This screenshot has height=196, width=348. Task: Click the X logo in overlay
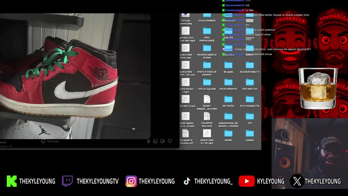coord(297,181)
